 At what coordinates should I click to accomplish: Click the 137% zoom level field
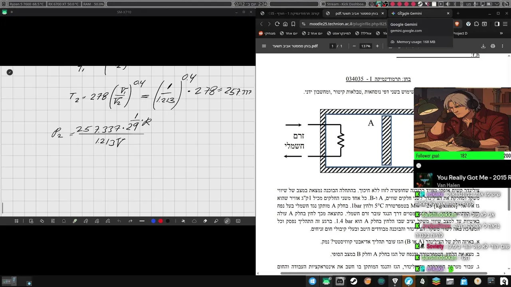tap(365, 46)
